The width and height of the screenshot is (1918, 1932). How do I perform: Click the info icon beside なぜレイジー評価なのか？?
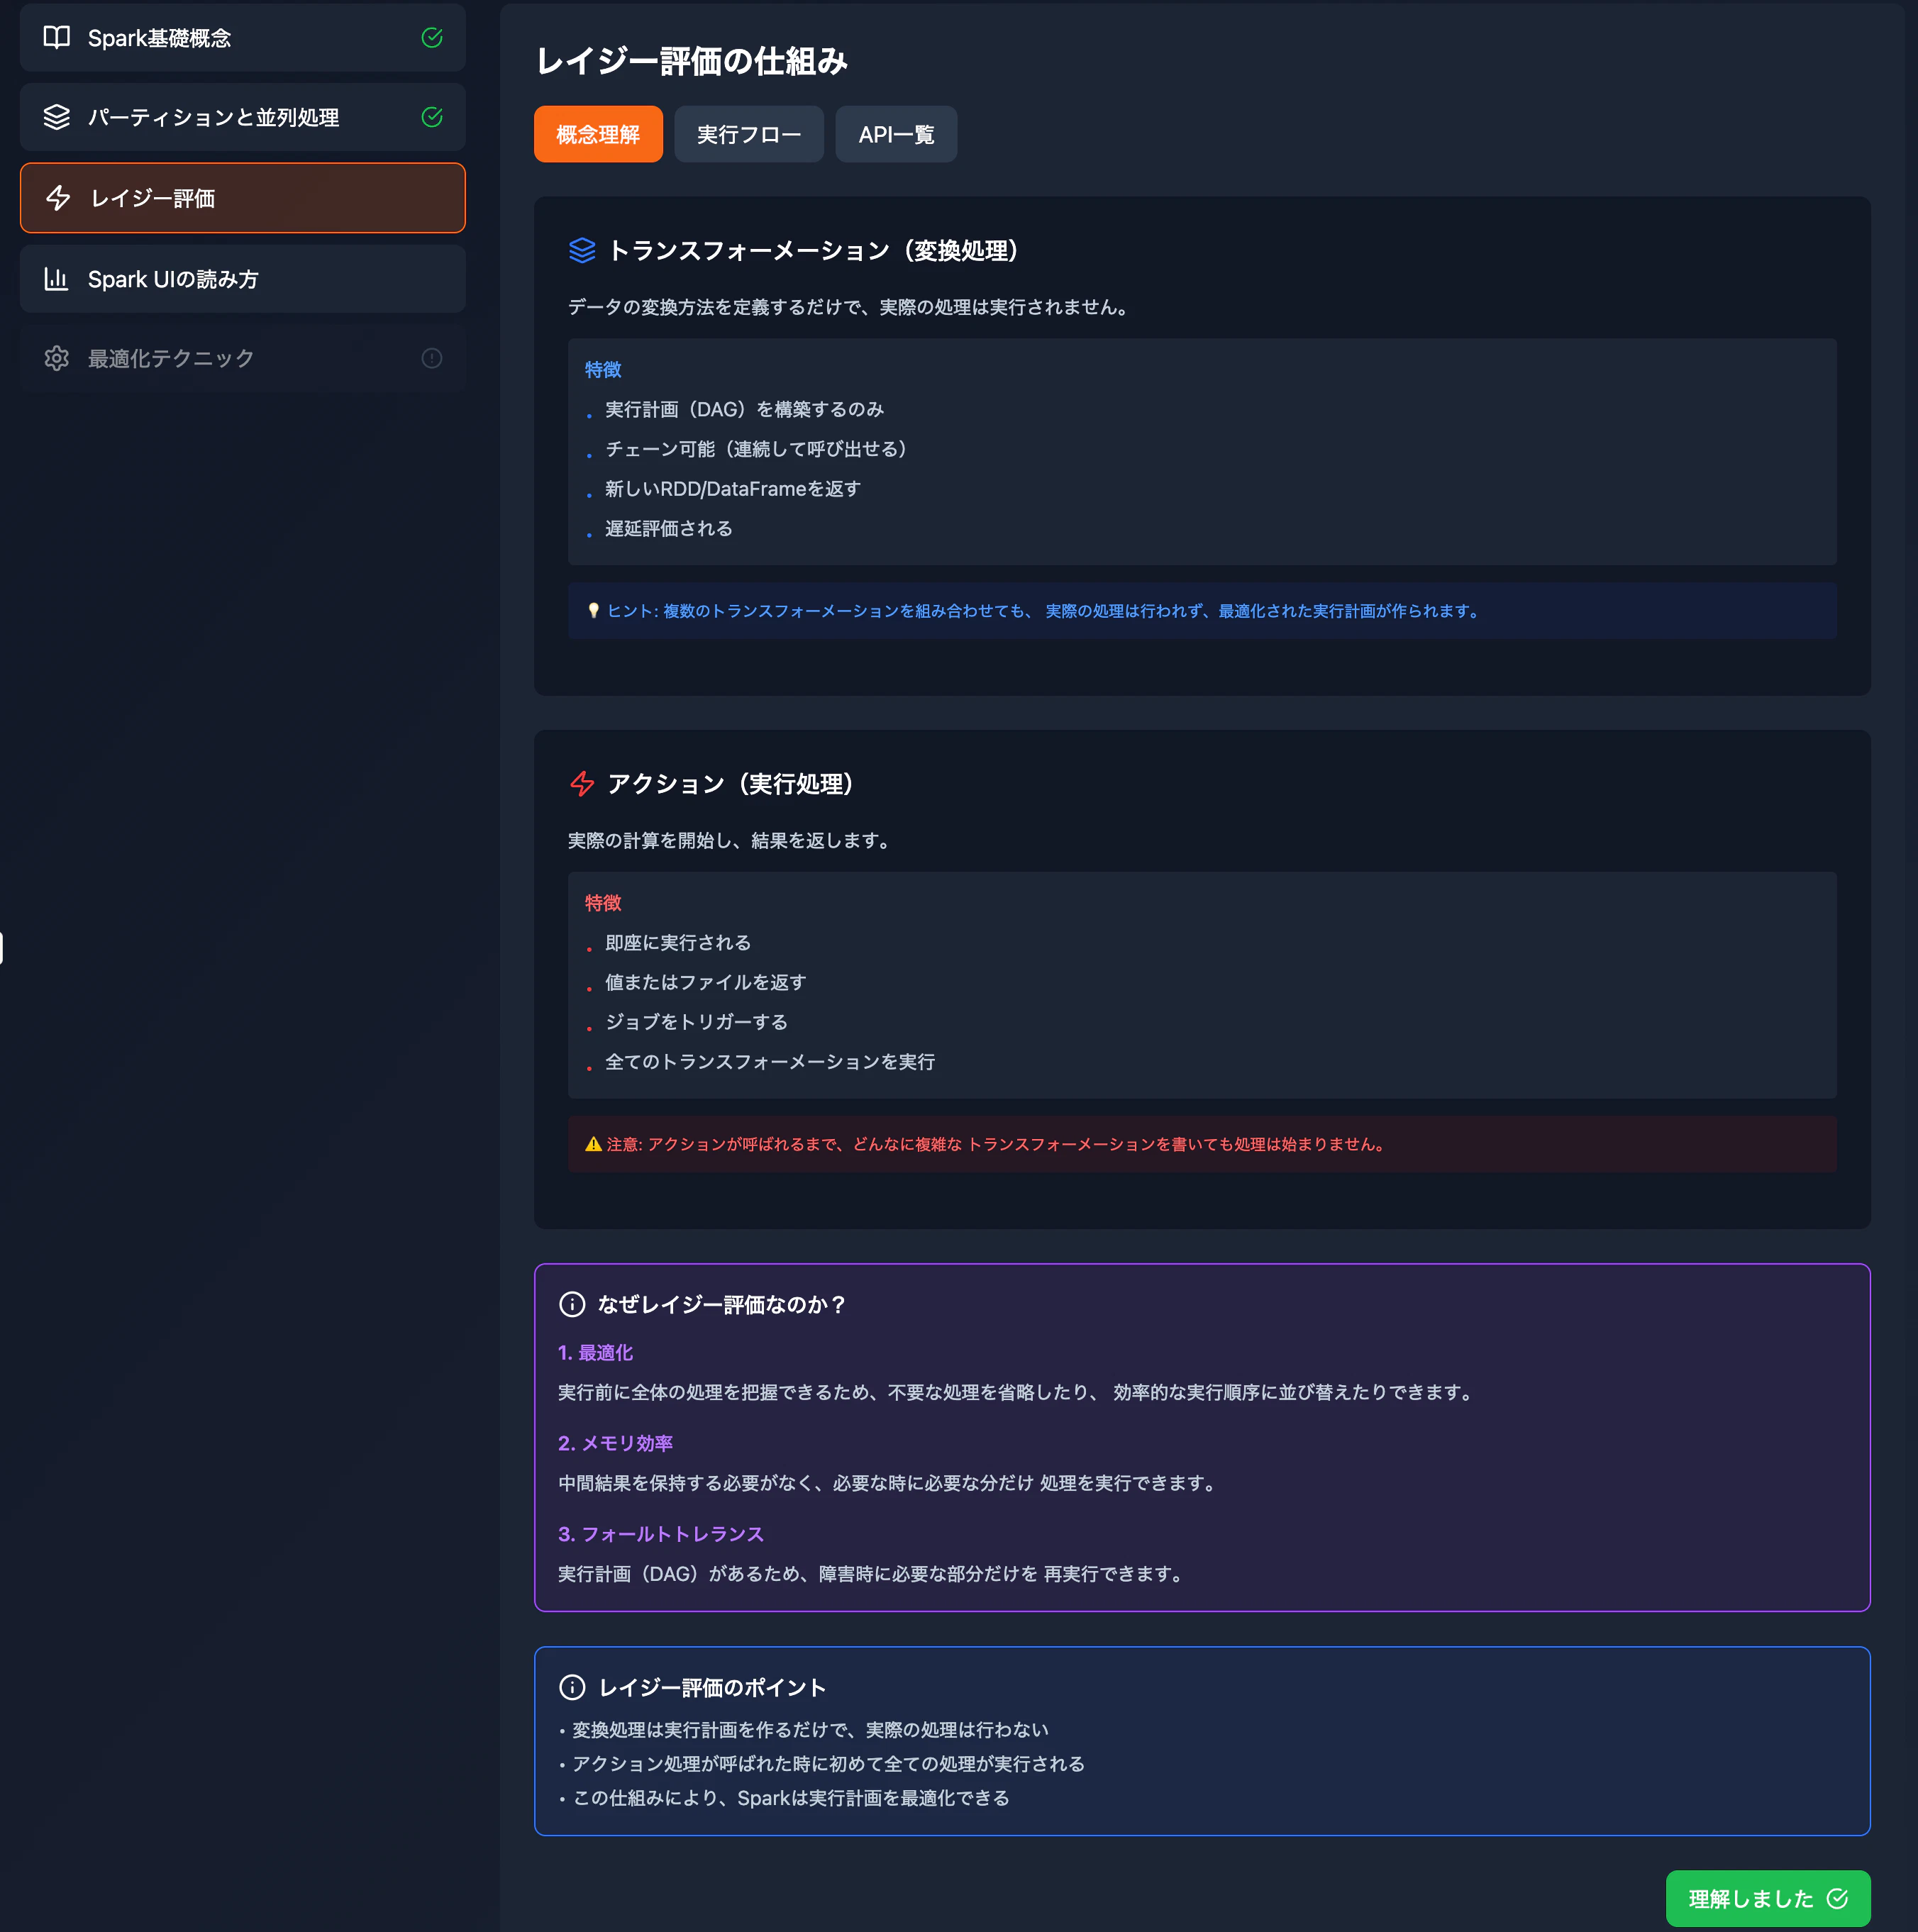[572, 1304]
